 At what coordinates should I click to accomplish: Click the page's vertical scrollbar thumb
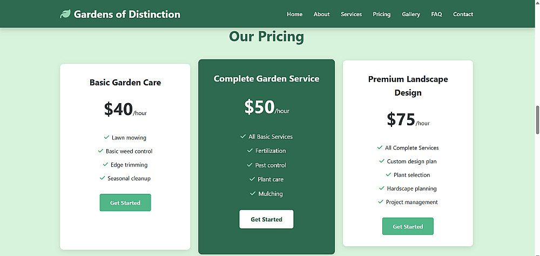[537, 120]
